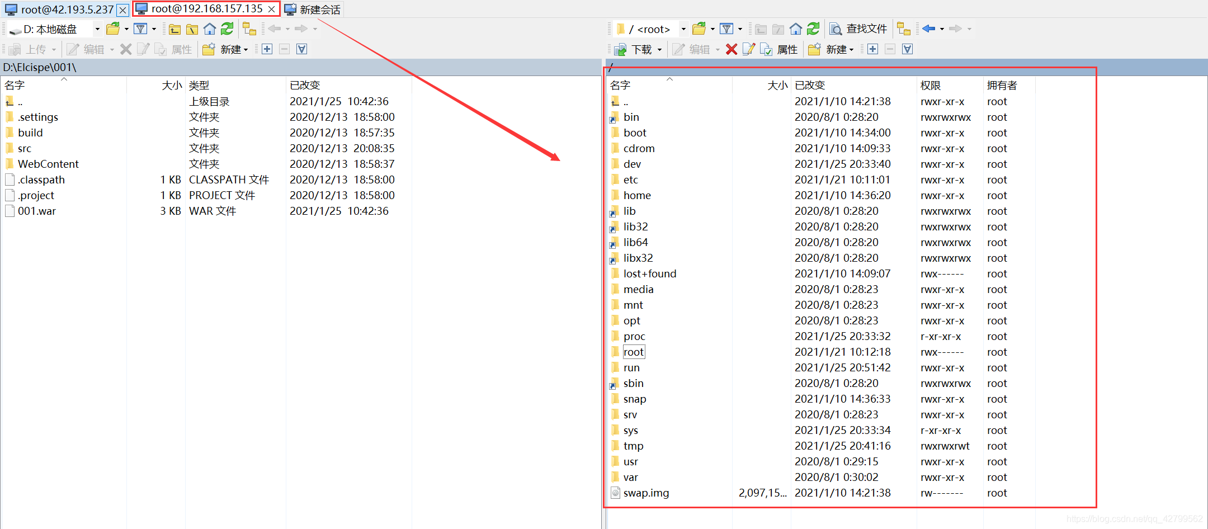Image resolution: width=1208 pixels, height=529 pixels.
Task: Click remote parent directory '..' entry
Action: (x=626, y=102)
